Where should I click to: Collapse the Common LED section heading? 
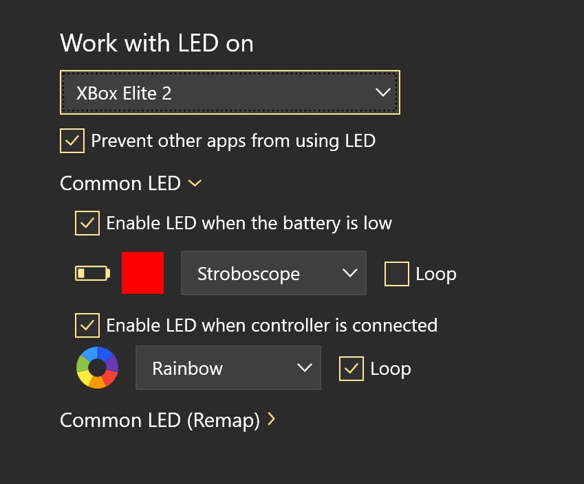[120, 183]
